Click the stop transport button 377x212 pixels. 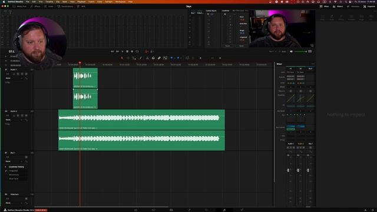point(127,51)
